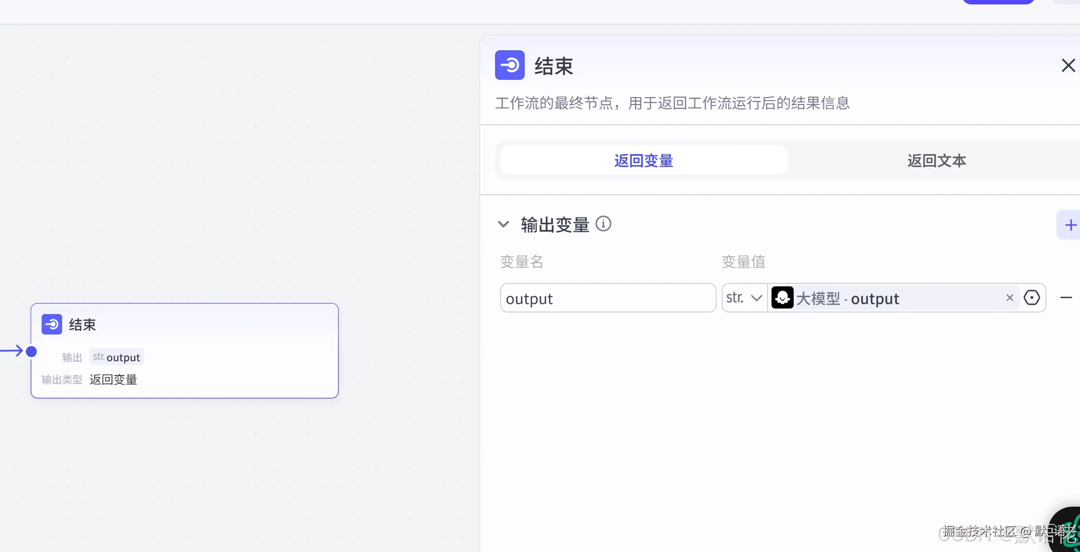Click the 大模型 avatar icon in variable value
This screenshot has width=1080, height=552.
(x=782, y=298)
